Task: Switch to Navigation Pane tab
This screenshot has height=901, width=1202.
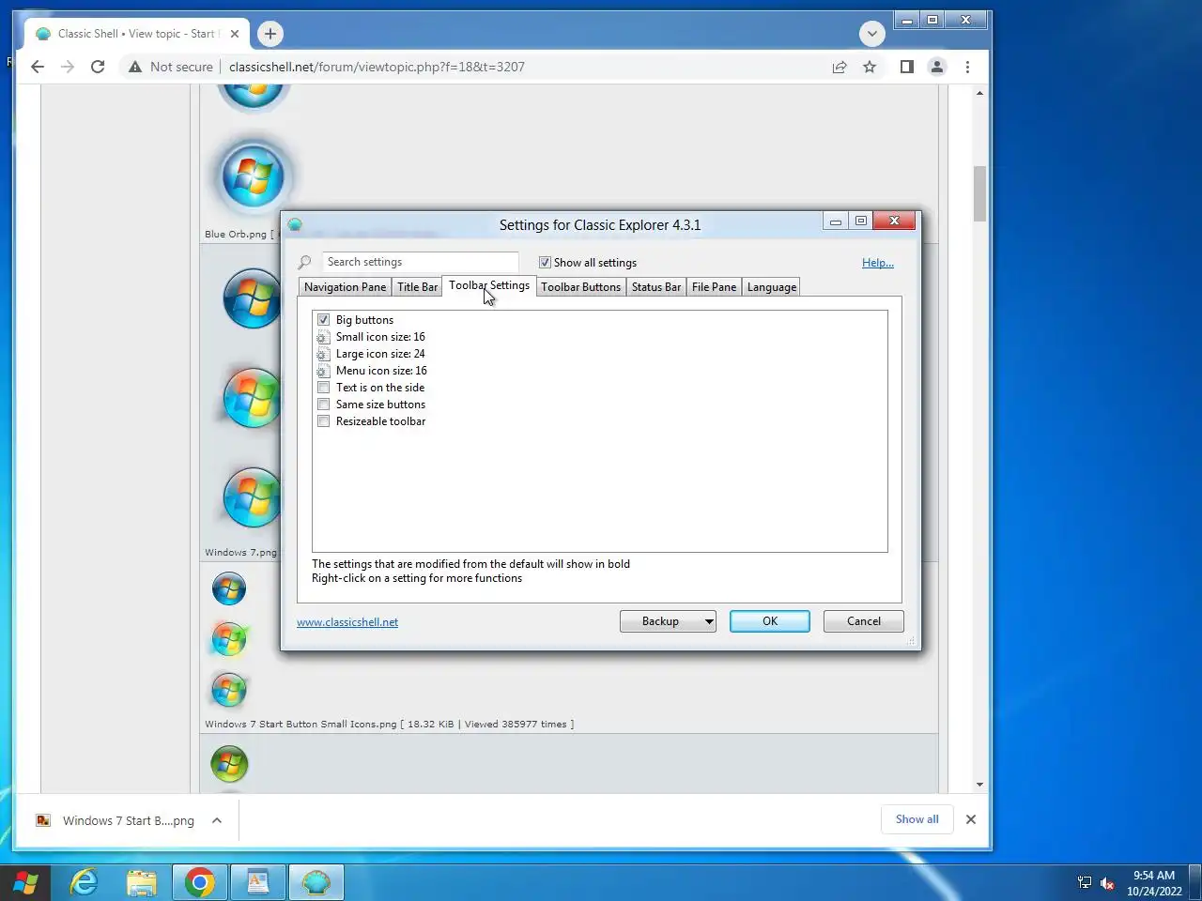Action: (345, 287)
